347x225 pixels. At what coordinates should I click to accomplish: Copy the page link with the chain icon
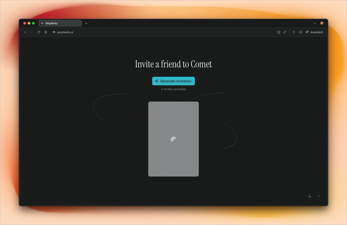point(285,32)
